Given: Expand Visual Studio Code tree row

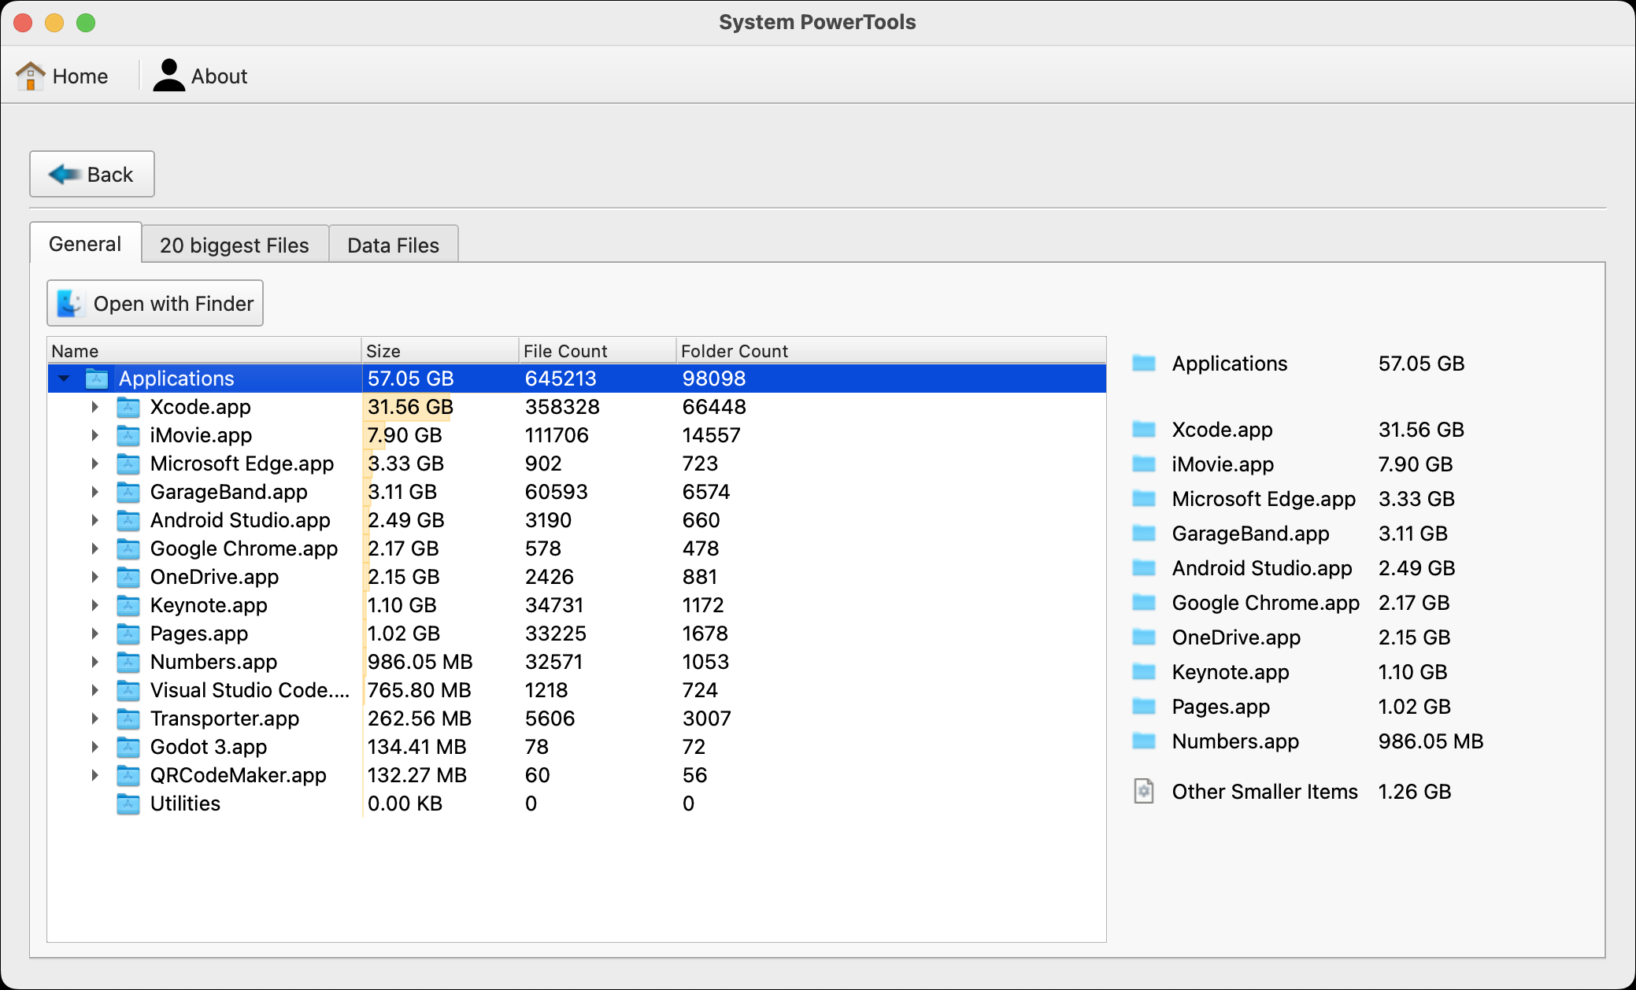Looking at the screenshot, I should [x=94, y=690].
